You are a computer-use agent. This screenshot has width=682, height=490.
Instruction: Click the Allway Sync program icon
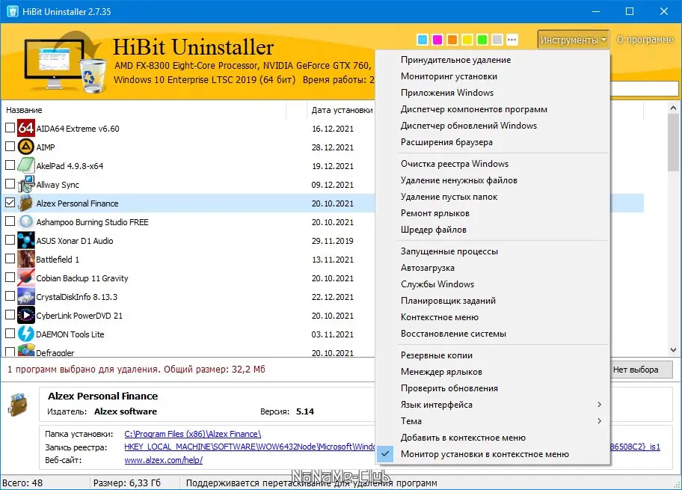25,184
